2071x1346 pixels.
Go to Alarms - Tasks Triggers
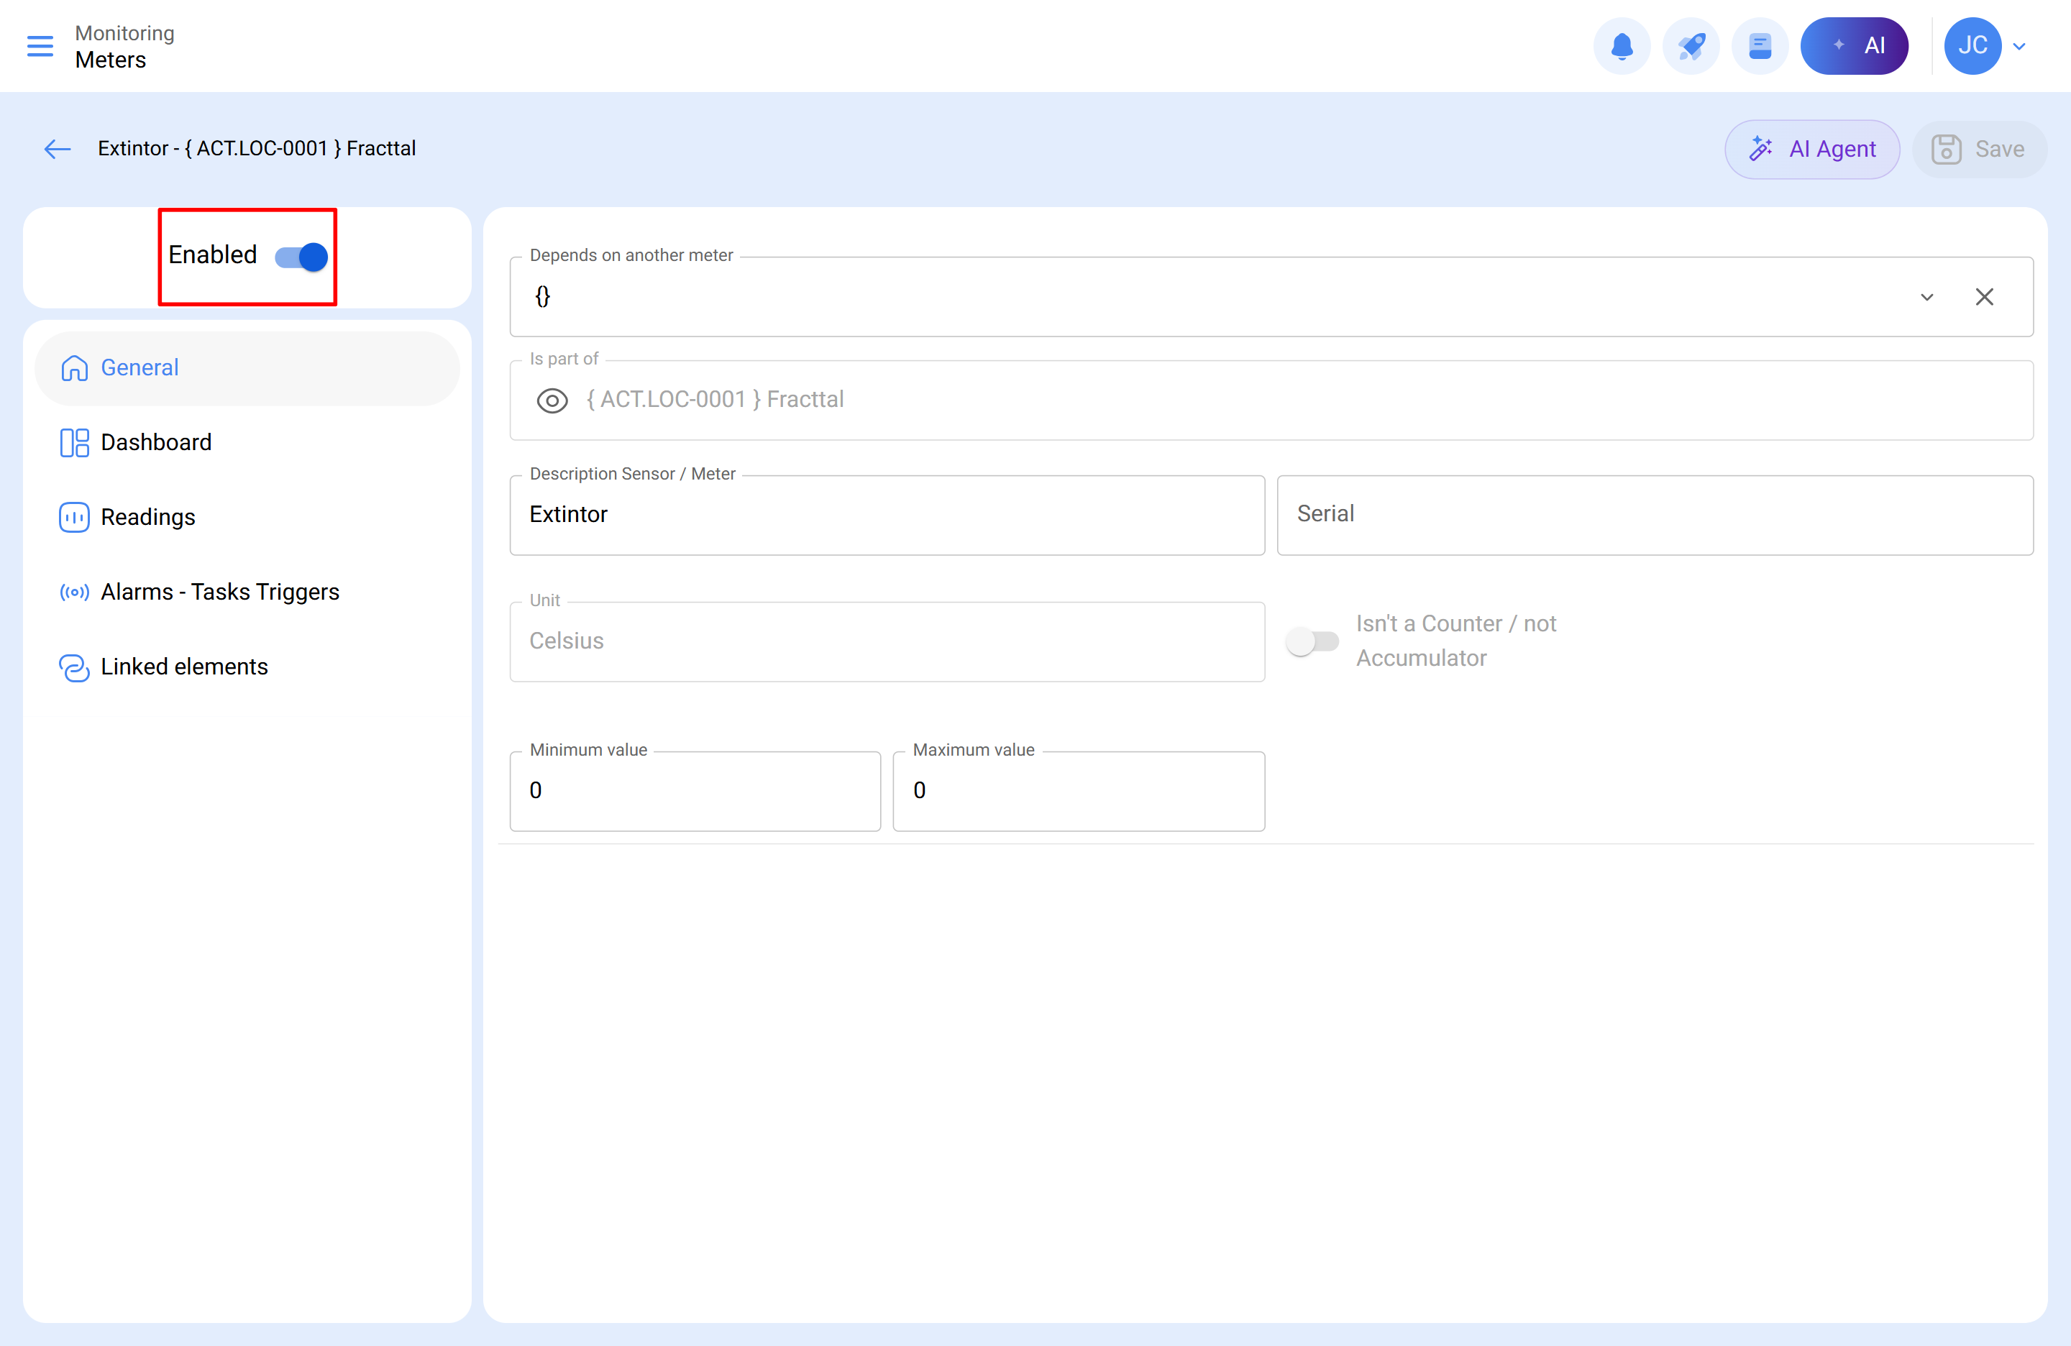[x=219, y=592]
